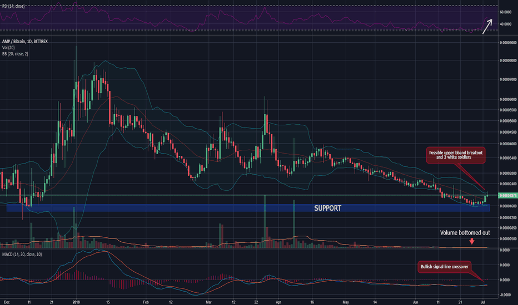Click the 0.00005000 price axis label
Image resolution: width=518 pixels, height=305 pixels.
509,121
